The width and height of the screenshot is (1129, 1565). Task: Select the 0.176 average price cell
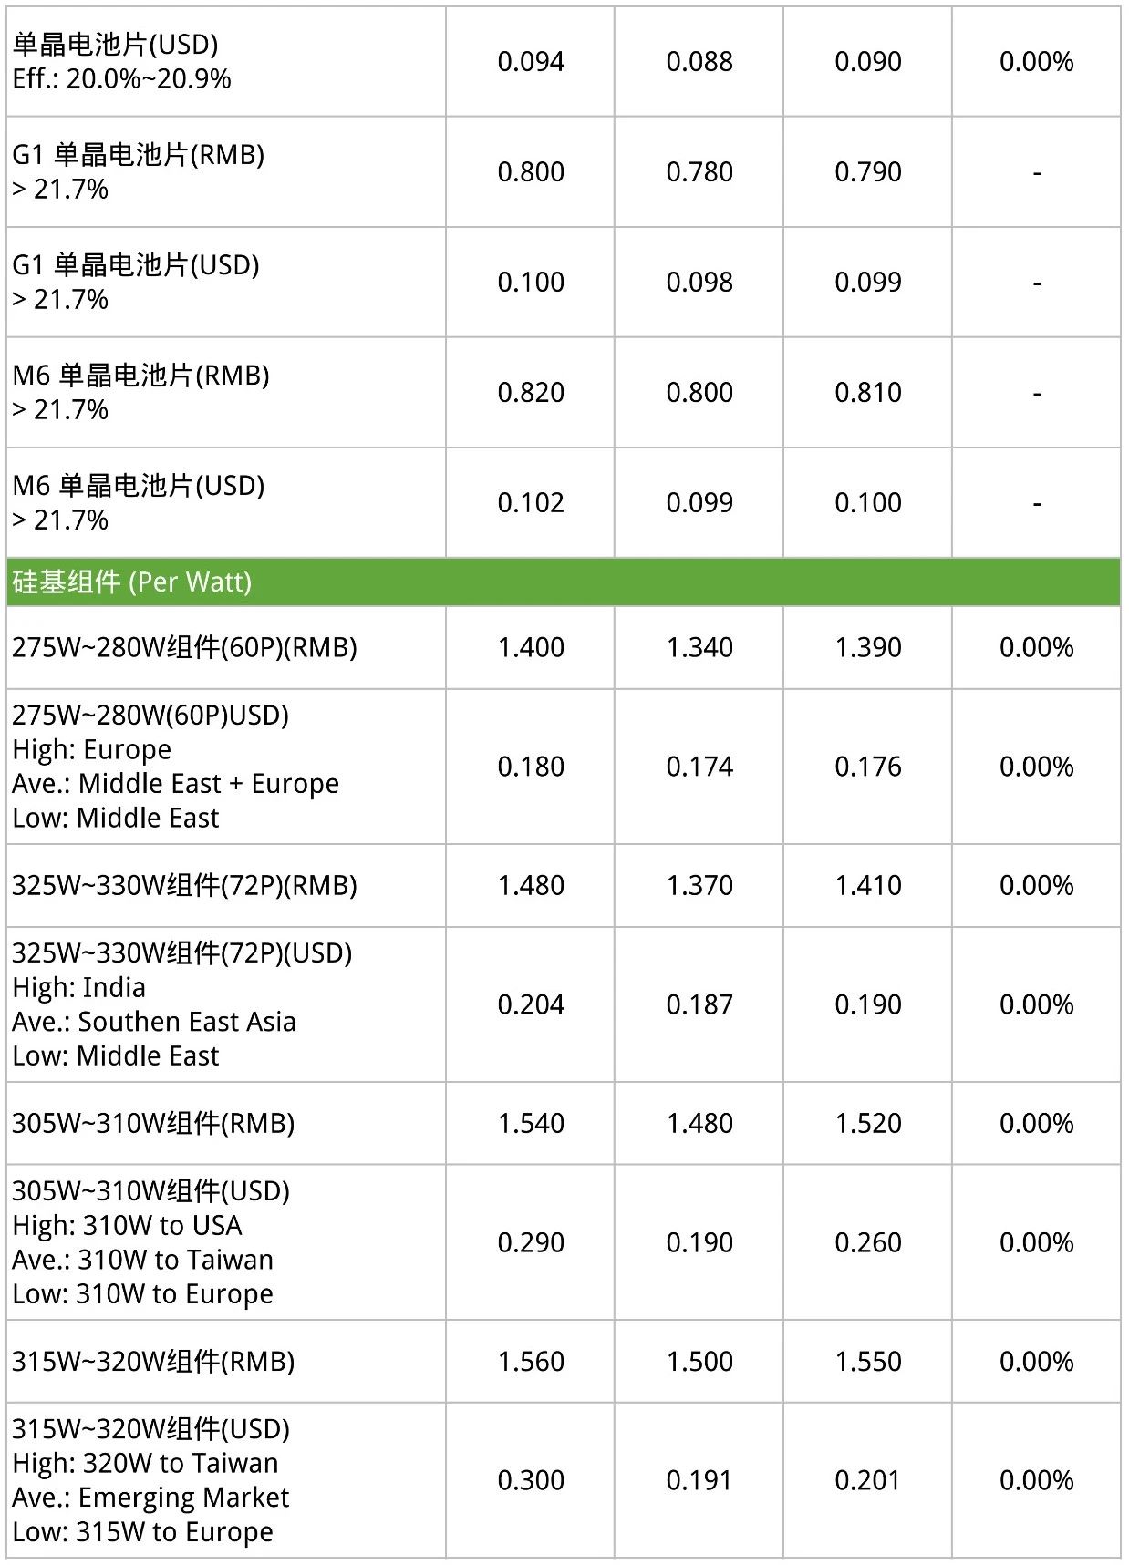868,767
